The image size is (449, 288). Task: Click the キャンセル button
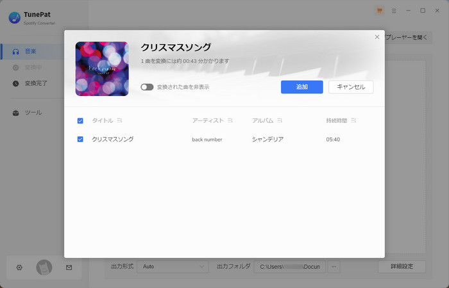point(351,87)
